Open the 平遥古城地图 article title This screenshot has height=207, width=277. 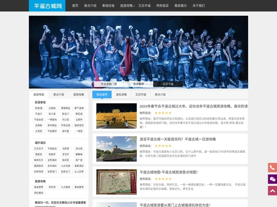click(169, 172)
